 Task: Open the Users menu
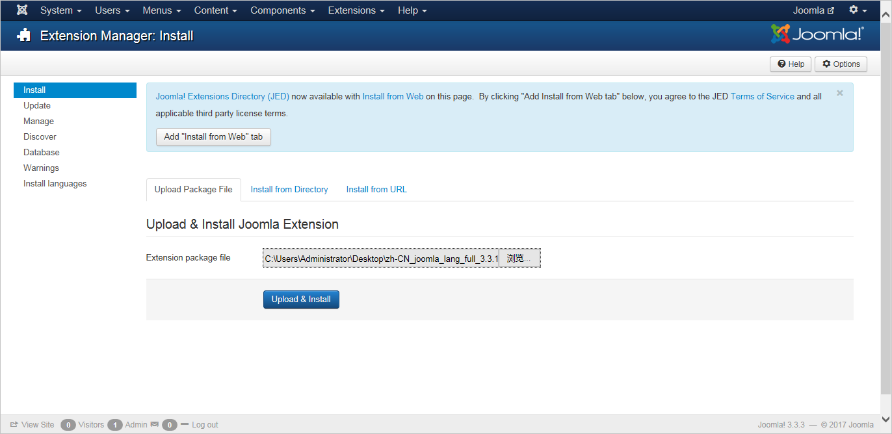112,10
